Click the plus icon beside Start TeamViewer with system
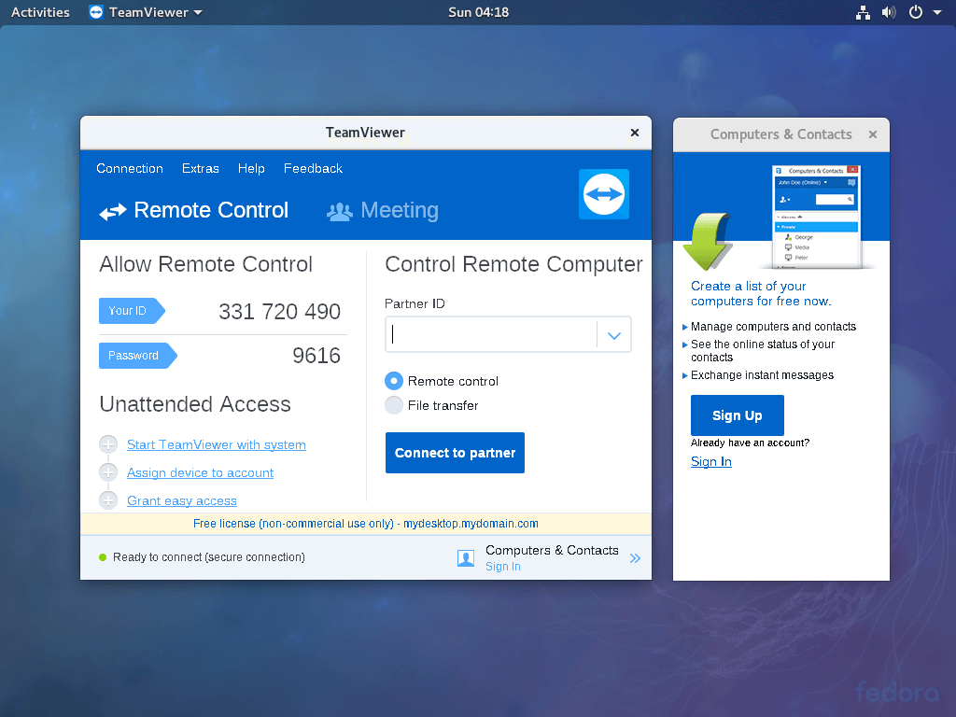This screenshot has height=717, width=956. [x=108, y=444]
